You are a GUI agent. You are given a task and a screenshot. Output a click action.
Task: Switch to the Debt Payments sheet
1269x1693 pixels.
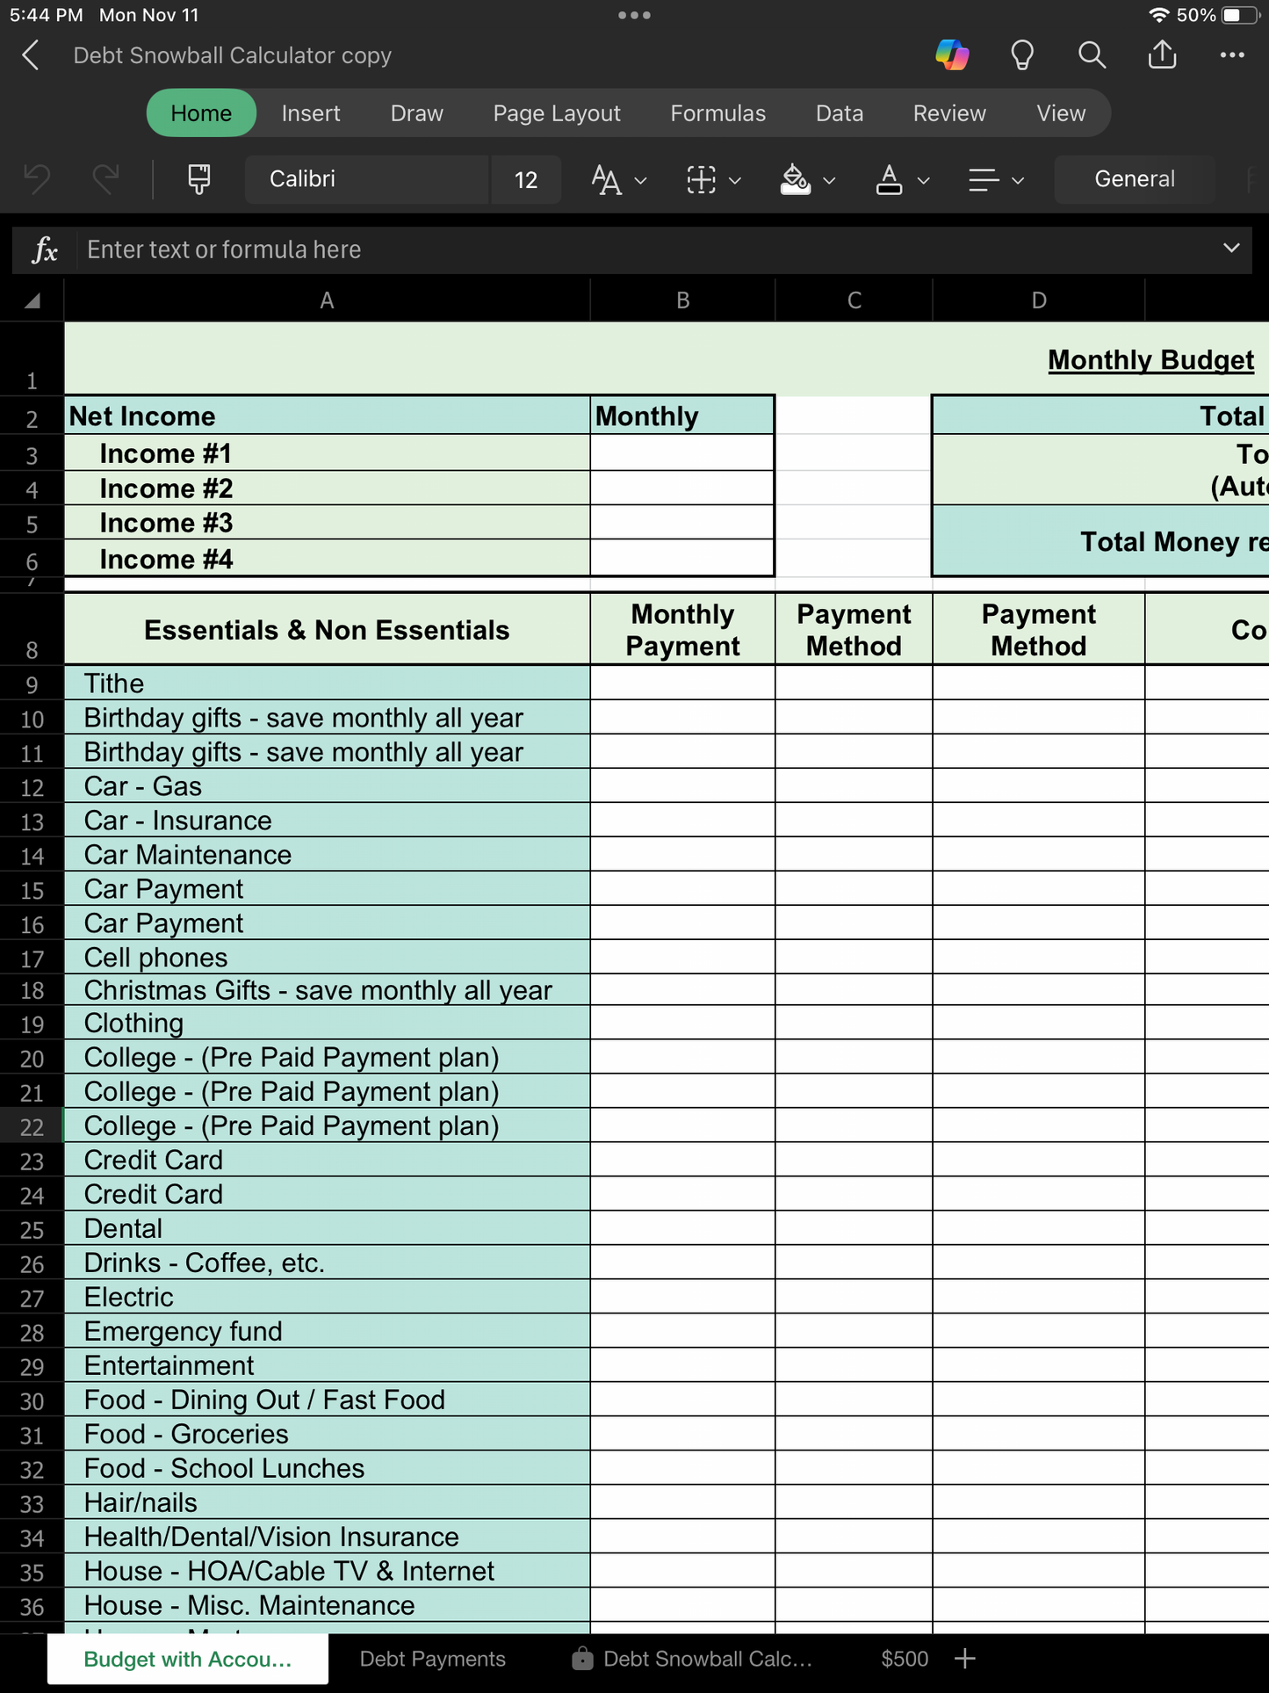pyautogui.click(x=433, y=1659)
